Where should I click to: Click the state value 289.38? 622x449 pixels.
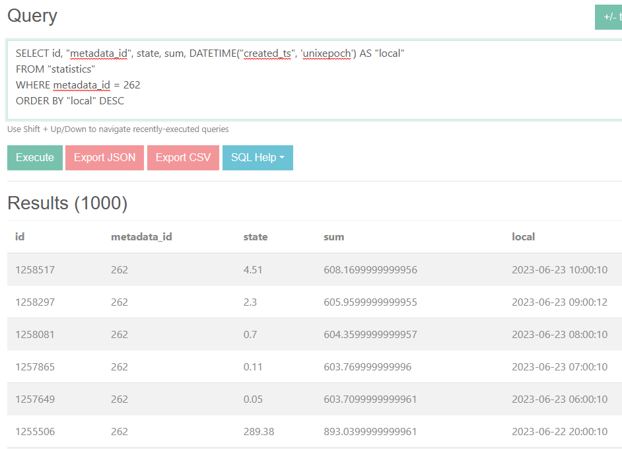(259, 432)
